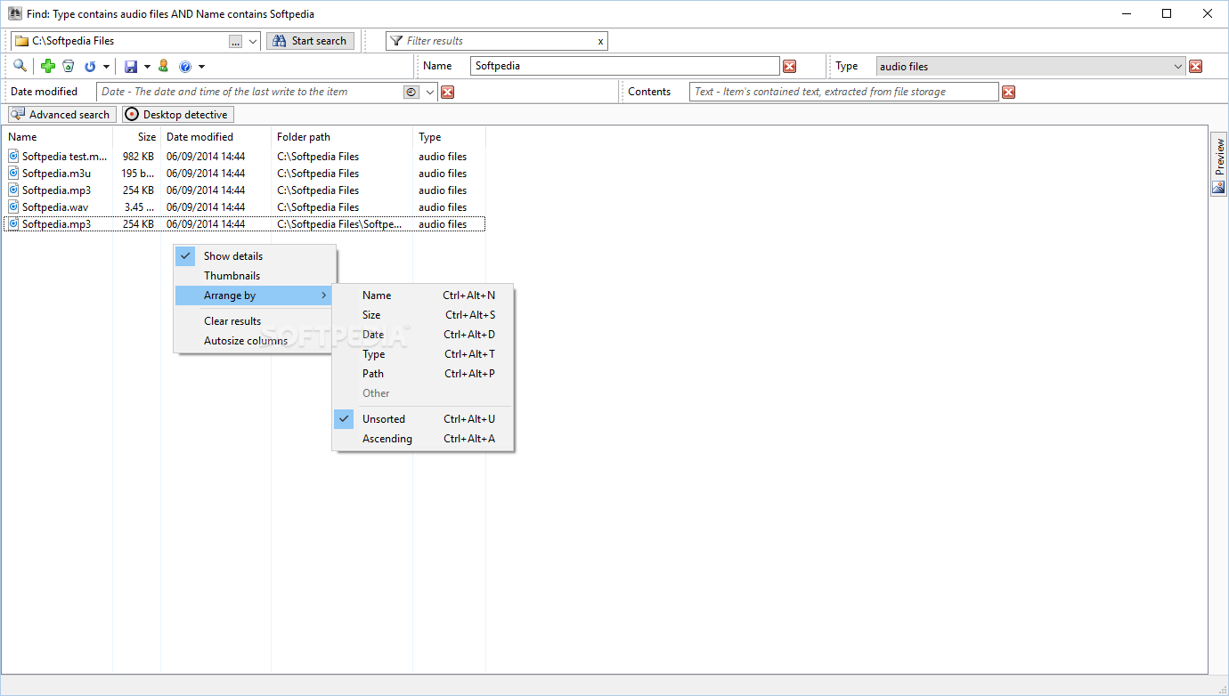The height and width of the screenshot is (696, 1229).
Task: Click the orange user figure icon
Action: (x=163, y=66)
